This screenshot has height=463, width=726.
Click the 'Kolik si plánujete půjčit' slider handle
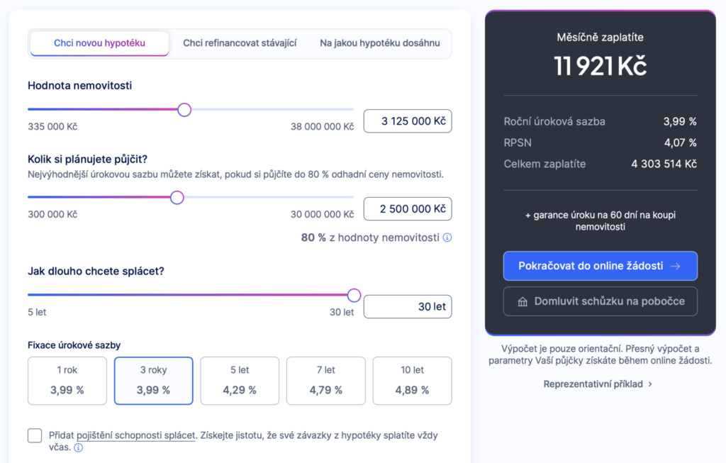tap(177, 197)
